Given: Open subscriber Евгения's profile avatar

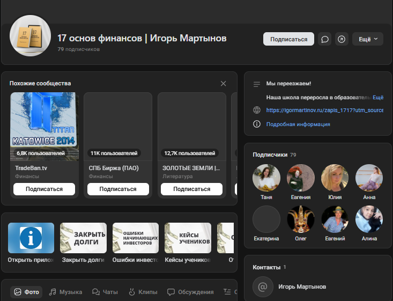Looking at the screenshot, I should click(x=301, y=178).
